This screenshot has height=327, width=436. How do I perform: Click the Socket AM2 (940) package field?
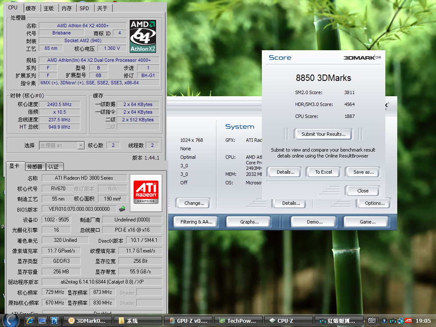pos(83,40)
